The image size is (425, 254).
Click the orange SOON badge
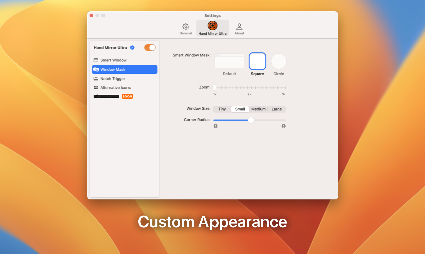(127, 96)
